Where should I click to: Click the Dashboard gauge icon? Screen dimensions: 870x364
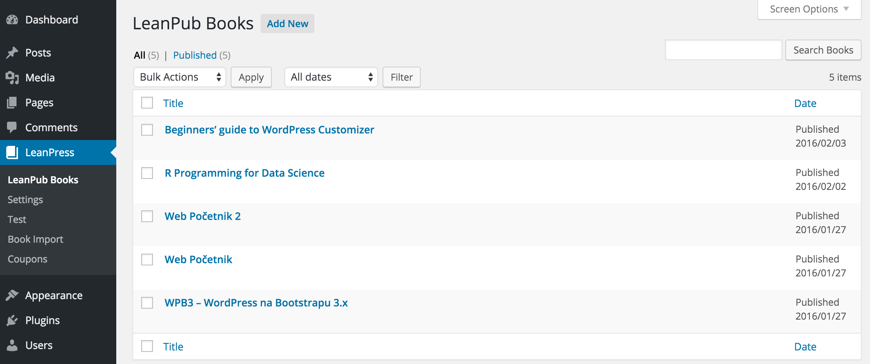point(12,20)
